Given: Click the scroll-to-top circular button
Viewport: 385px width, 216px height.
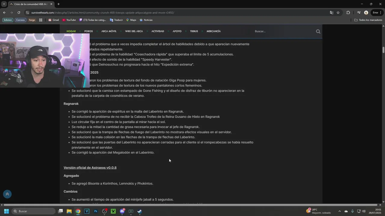Looking at the screenshot, I should point(7,194).
